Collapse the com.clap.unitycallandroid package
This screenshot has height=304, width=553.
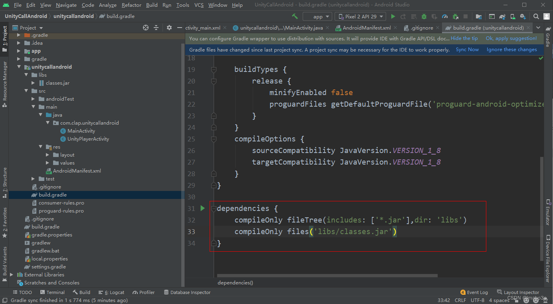coord(48,123)
